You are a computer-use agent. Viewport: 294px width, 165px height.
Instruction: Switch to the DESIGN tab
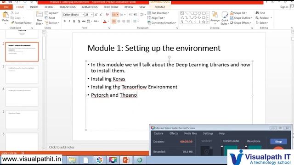click(49, 7)
